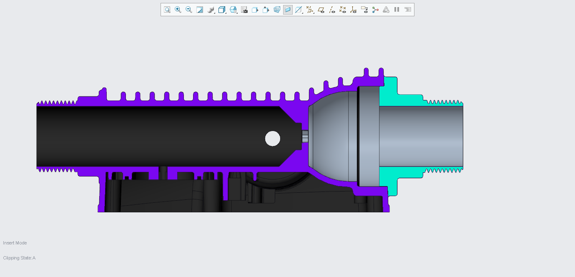Click the cube with down-arrow icon
This screenshot has width=575, height=277.
click(x=266, y=10)
